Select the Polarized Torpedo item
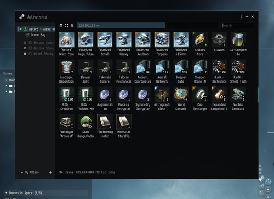The height and width of the screenshot is (199, 274). [x=162, y=44]
